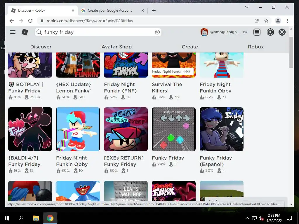Click the scrollbar up arrow
Viewport: 299px width, 224px height.
[x=291, y=29]
